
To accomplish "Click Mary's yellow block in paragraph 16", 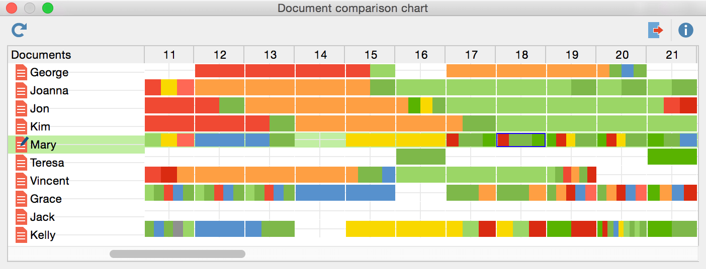I will coord(421,140).
